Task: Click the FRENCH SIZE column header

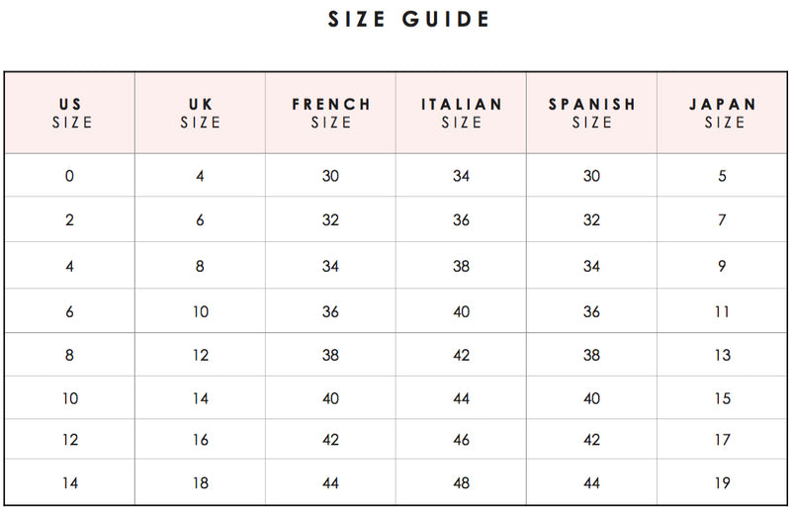Action: coord(330,113)
